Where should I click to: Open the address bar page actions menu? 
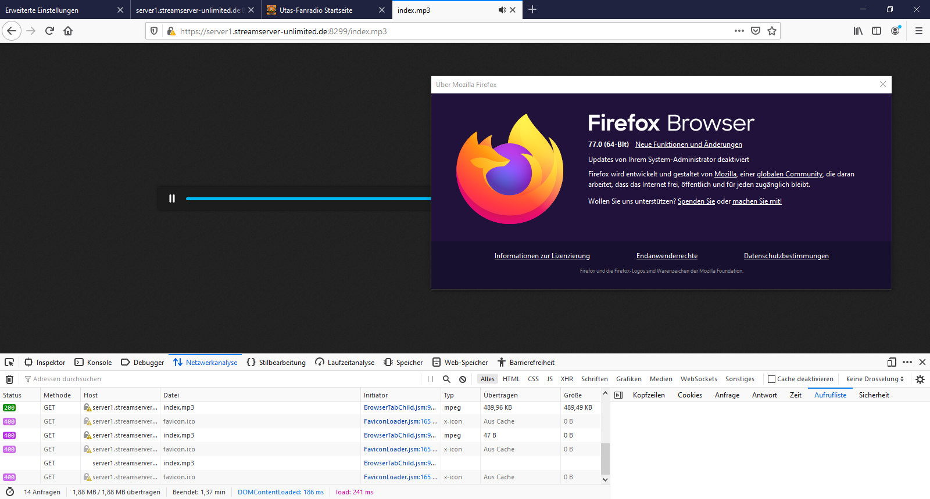tap(739, 31)
